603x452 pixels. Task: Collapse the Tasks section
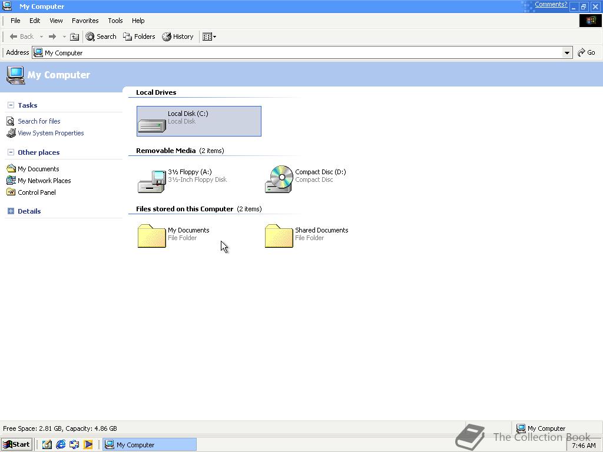(11, 105)
